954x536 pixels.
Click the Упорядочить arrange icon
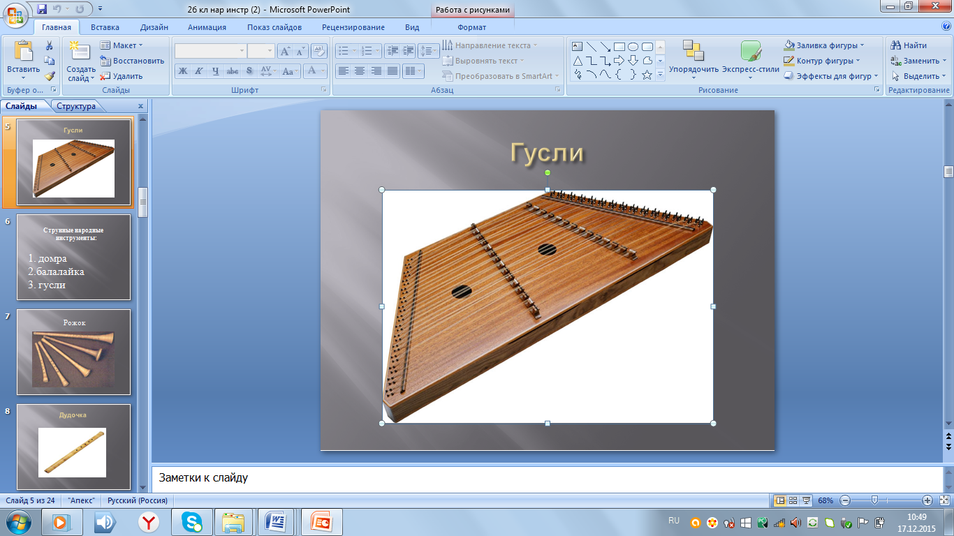[694, 51]
